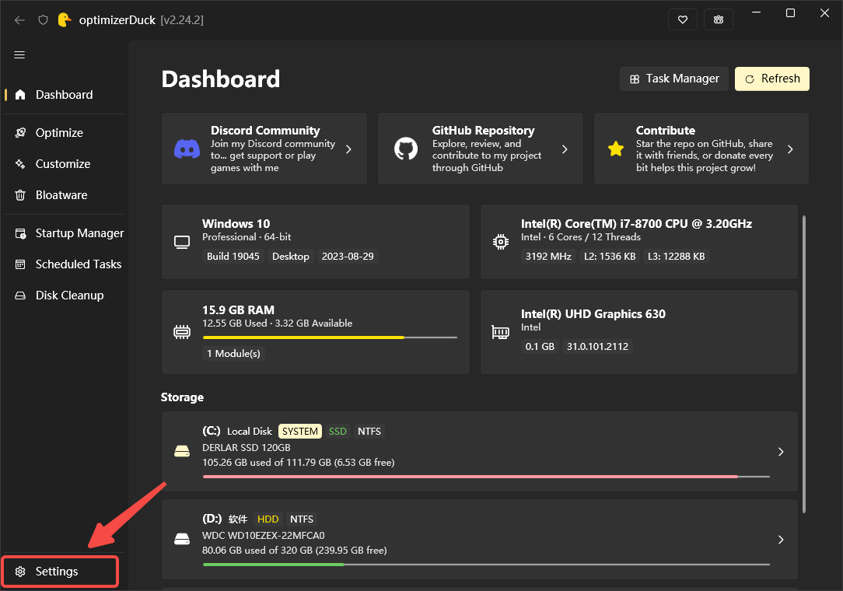Go to the Customize section
The image size is (843, 591).
(x=64, y=164)
